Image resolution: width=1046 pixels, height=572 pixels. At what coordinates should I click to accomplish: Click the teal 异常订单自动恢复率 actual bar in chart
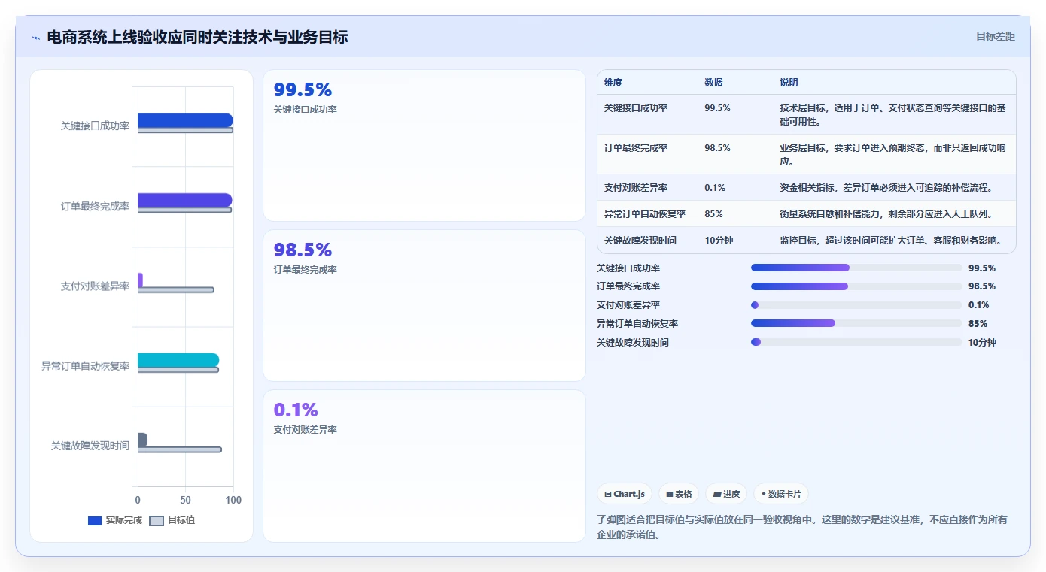pos(178,360)
